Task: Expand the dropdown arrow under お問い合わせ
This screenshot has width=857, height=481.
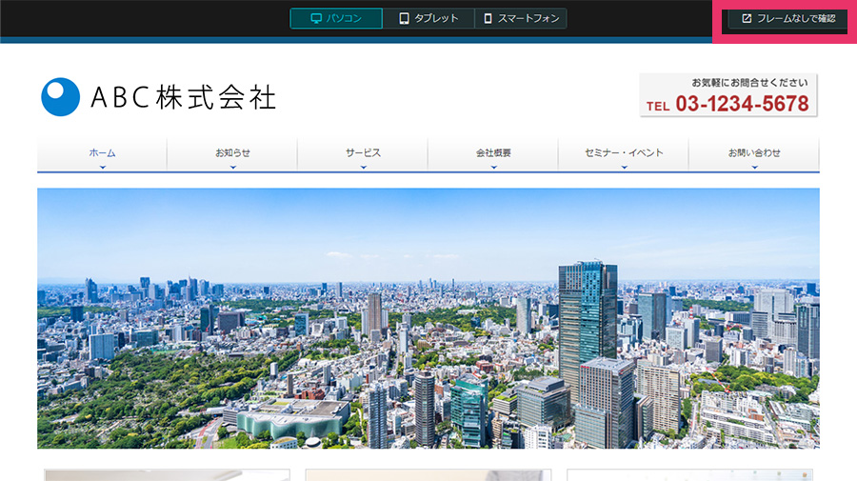Action: point(754,168)
